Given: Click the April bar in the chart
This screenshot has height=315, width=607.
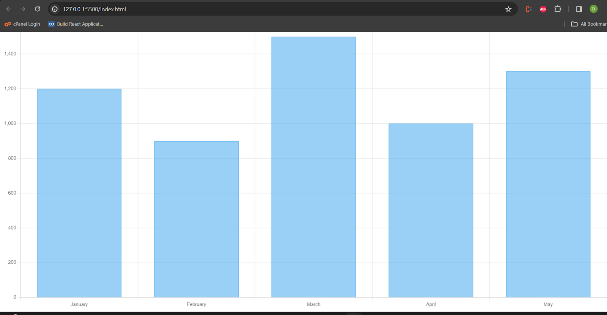Looking at the screenshot, I should coord(431,210).
